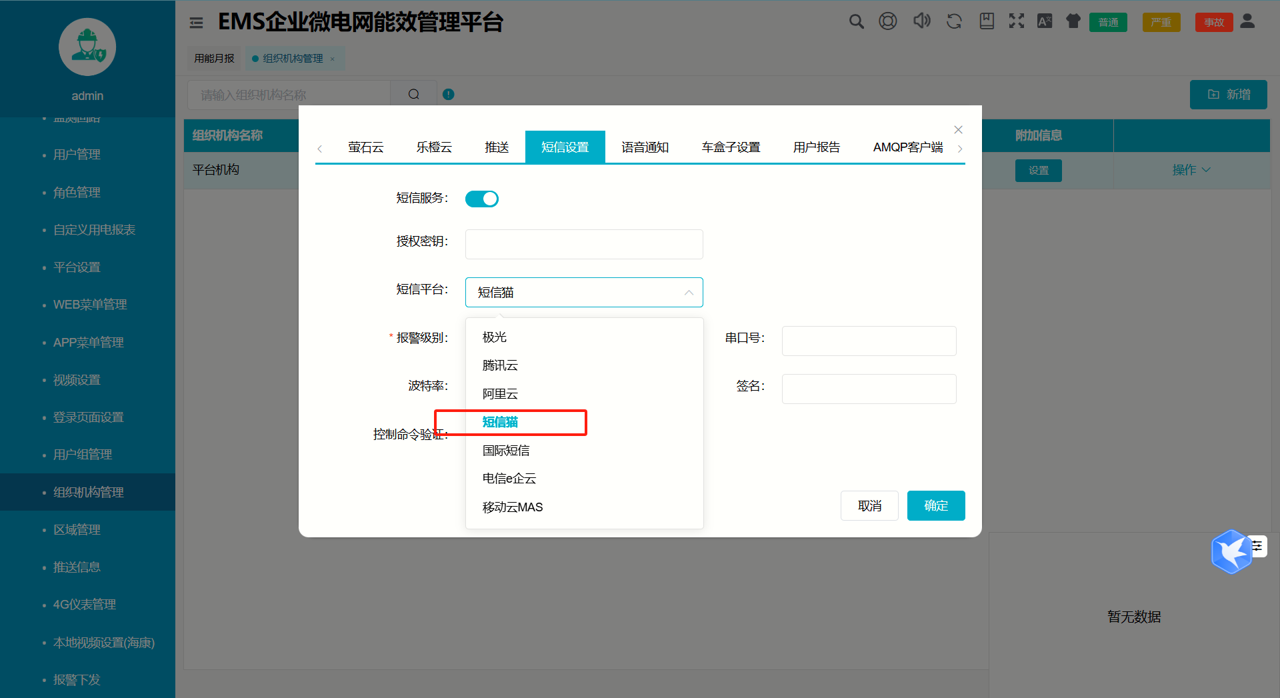Toggle the alarm sound speaker icon

[x=921, y=21]
